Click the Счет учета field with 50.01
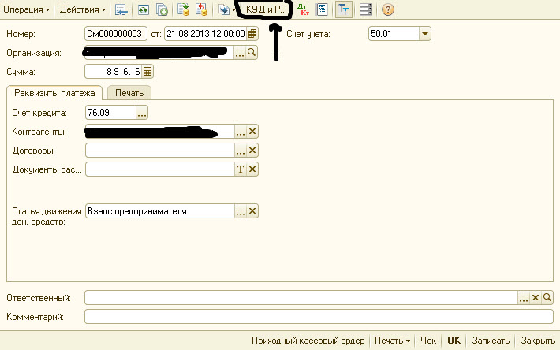The width and height of the screenshot is (560, 350). [394, 34]
